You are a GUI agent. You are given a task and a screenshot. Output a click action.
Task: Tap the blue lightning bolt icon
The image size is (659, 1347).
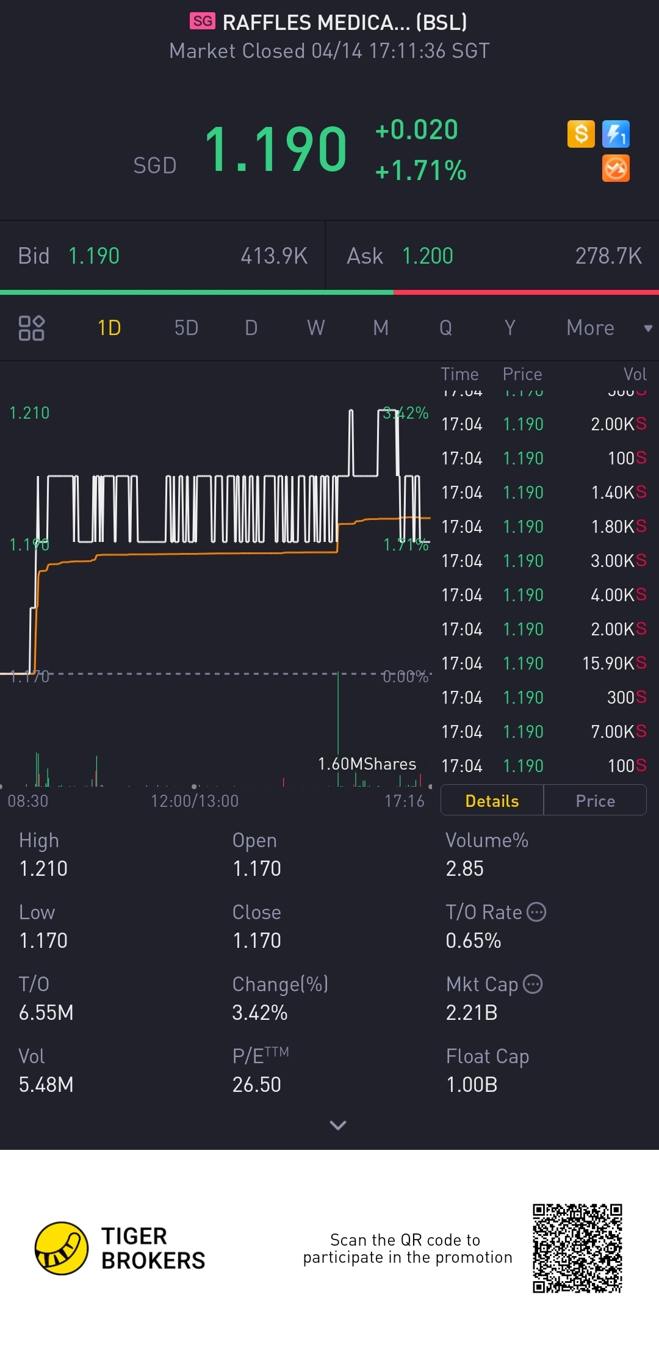(x=616, y=134)
